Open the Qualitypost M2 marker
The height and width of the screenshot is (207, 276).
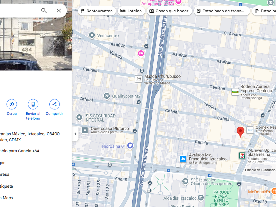pyautogui.click(x=107, y=96)
